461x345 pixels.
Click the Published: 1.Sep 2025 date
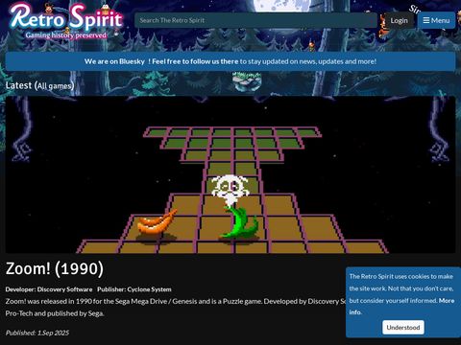pos(37,333)
